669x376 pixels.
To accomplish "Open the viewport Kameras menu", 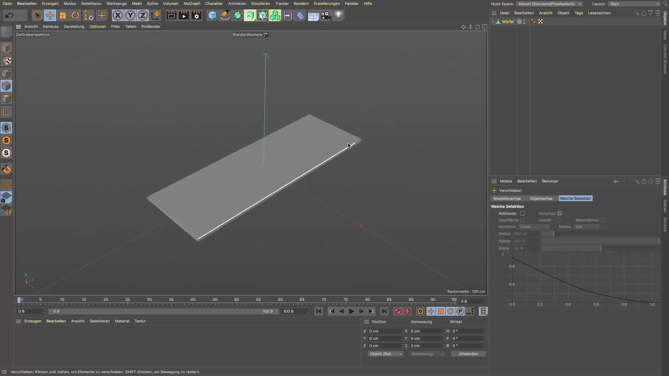I will [51, 26].
